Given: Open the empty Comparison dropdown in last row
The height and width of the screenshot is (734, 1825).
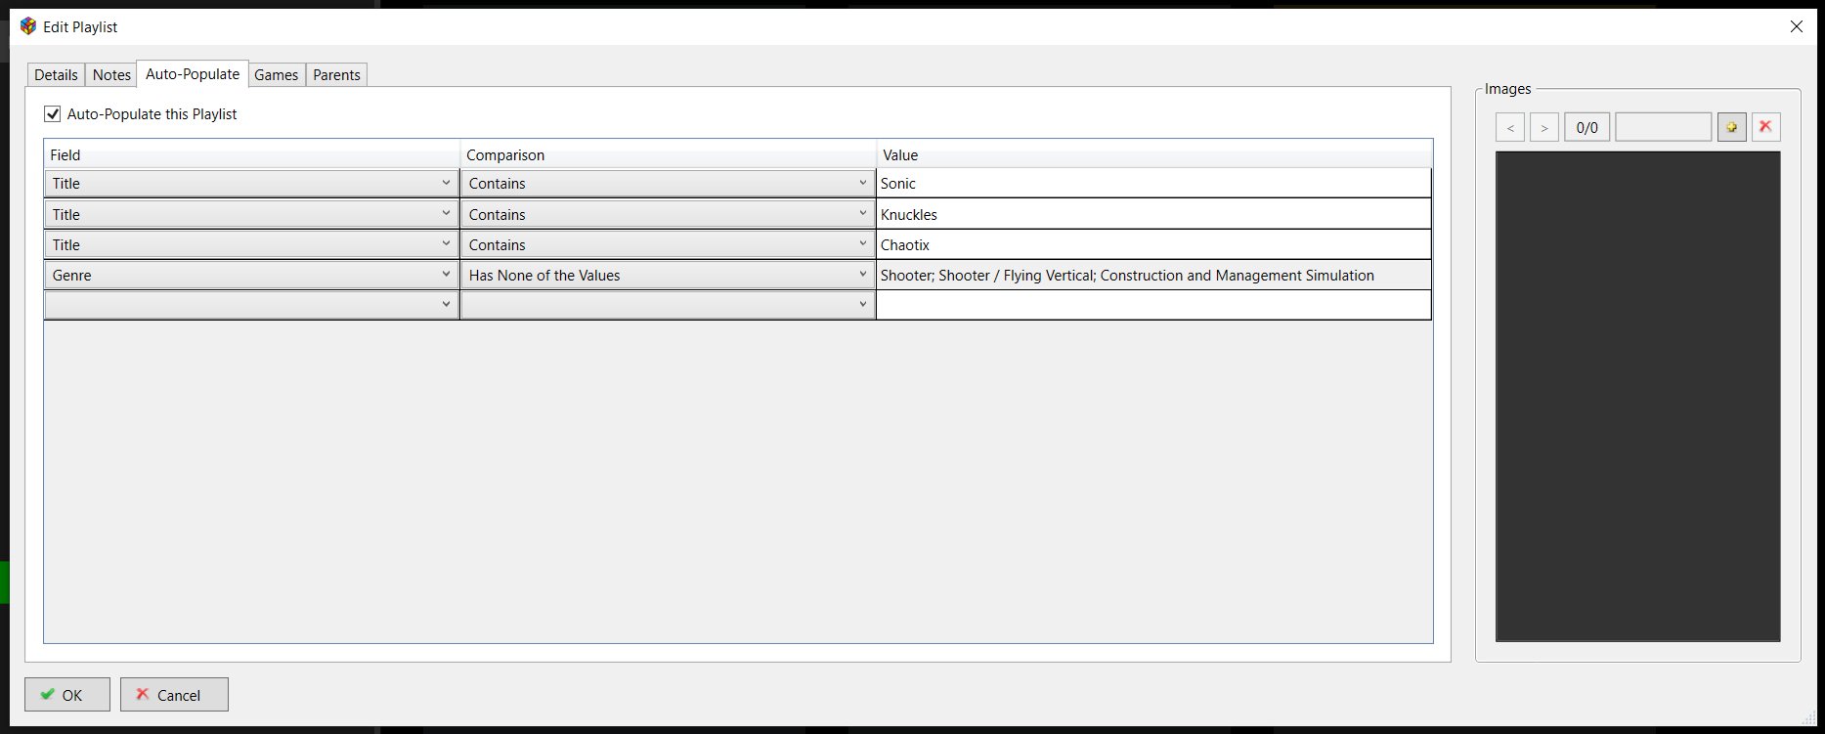Looking at the screenshot, I should (x=668, y=305).
